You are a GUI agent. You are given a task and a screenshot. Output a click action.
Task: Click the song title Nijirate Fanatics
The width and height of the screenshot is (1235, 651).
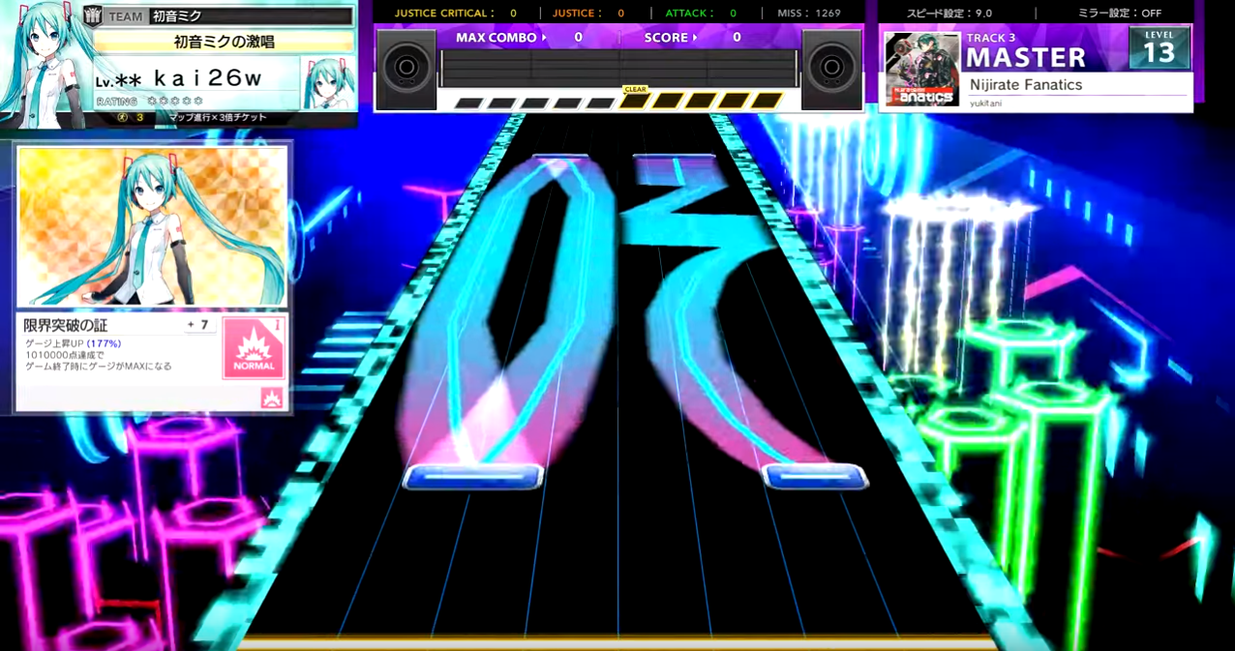(1026, 85)
